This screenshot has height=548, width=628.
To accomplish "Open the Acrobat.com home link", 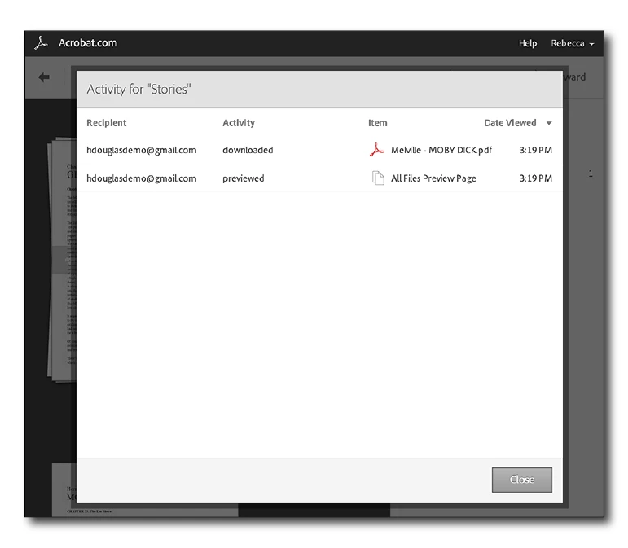I will tap(88, 43).
